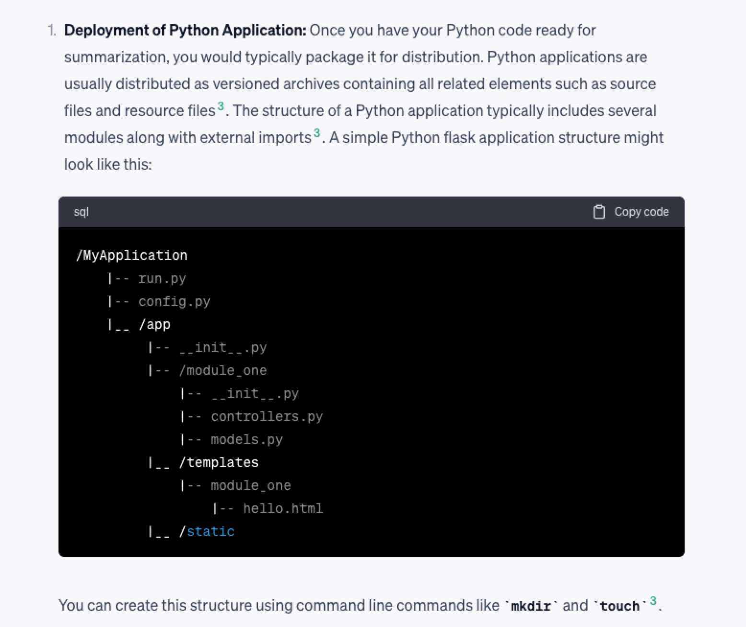Click the list number '1.'
The height and width of the screenshot is (627, 746).
(x=52, y=30)
